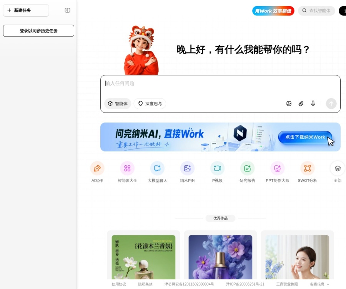The width and height of the screenshot is (346, 289).
Task: Open the 用Work效率翻倍 promo badge
Action: 273,11
